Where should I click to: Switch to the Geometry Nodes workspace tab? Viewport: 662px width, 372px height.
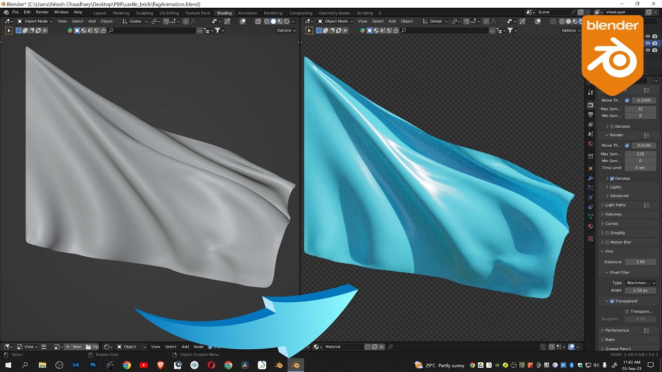(334, 13)
